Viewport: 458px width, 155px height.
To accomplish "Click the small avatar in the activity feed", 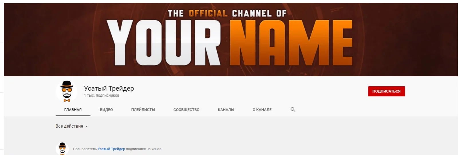I will coord(62,149).
